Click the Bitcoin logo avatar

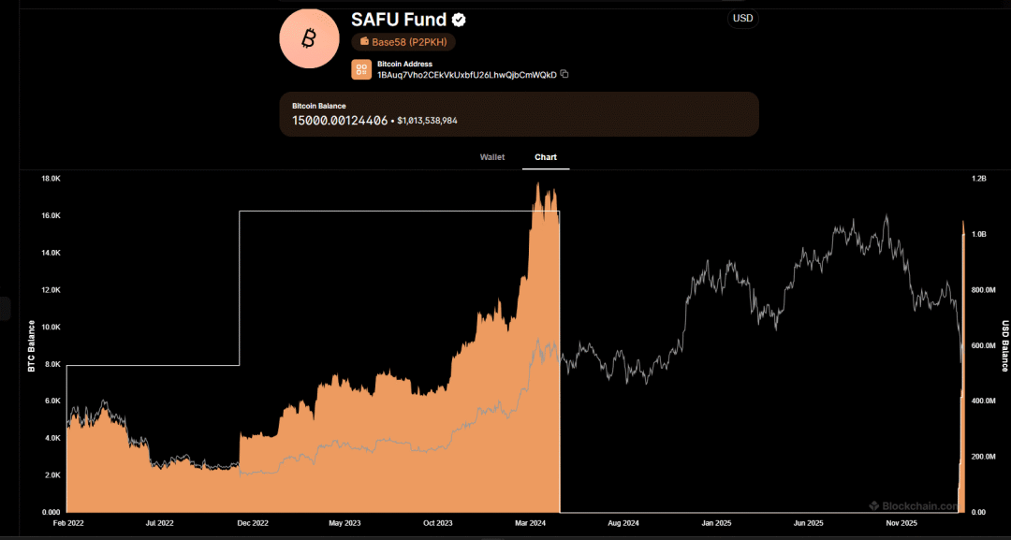(x=309, y=38)
